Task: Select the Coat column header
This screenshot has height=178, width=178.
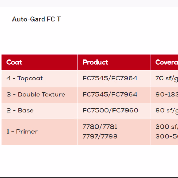Action: coord(40,62)
